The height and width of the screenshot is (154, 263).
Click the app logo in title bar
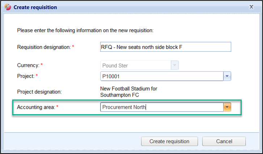pyautogui.click(x=7, y=7)
